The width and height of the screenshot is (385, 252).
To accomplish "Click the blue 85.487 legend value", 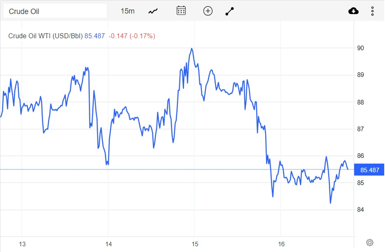I will (x=95, y=36).
